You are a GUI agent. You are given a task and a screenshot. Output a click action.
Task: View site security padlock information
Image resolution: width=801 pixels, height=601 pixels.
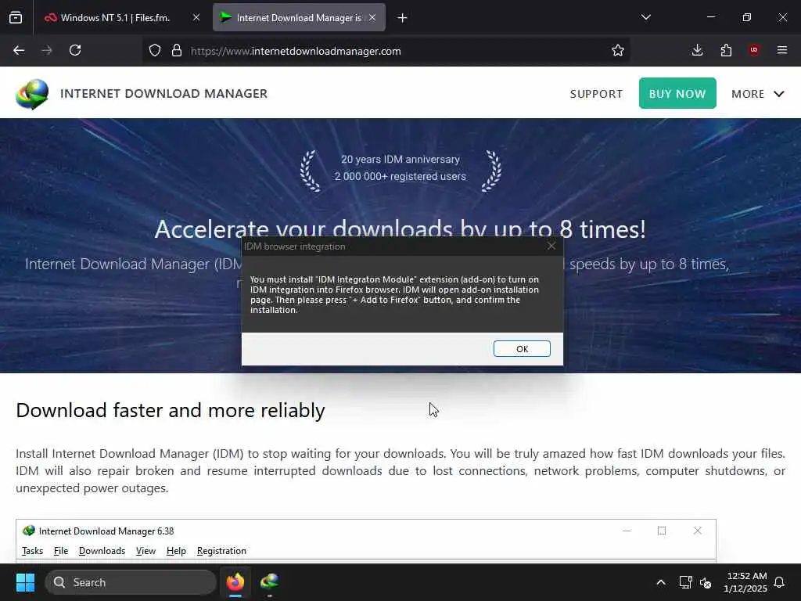177,50
